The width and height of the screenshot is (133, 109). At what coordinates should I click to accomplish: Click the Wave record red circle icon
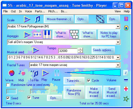click(11, 73)
